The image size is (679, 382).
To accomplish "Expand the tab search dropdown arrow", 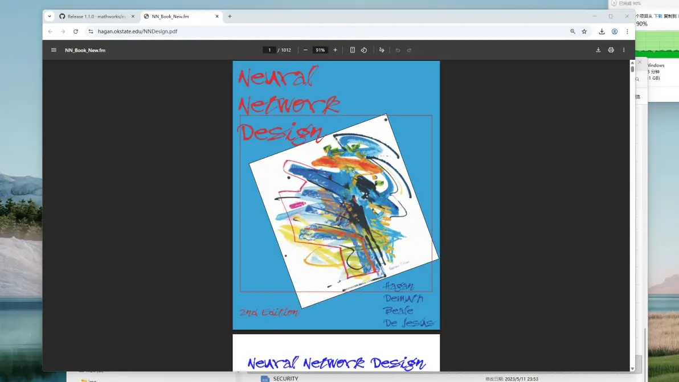I will (50, 17).
